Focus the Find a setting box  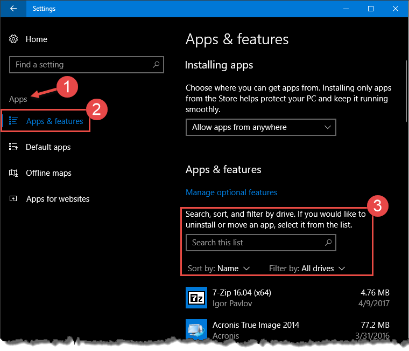pos(87,65)
